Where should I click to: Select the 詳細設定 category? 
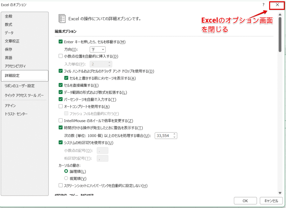(x=25, y=76)
